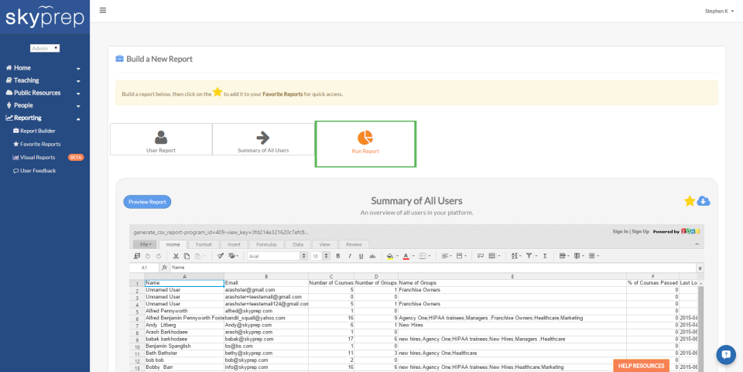The height and width of the screenshot is (372, 743).
Task: Click the redo icon in spreadsheet toolbar
Action: click(x=159, y=256)
